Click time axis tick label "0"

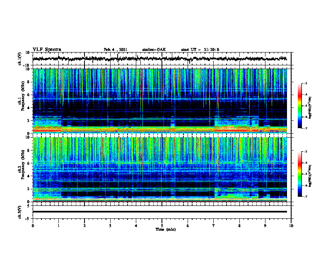[x=33, y=226]
